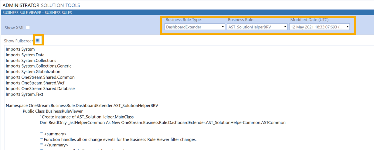The image size is (374, 150).
Task: Click the ADMINISTRATOR SOLUTION TOOLS header
Action: (x=41, y=5)
